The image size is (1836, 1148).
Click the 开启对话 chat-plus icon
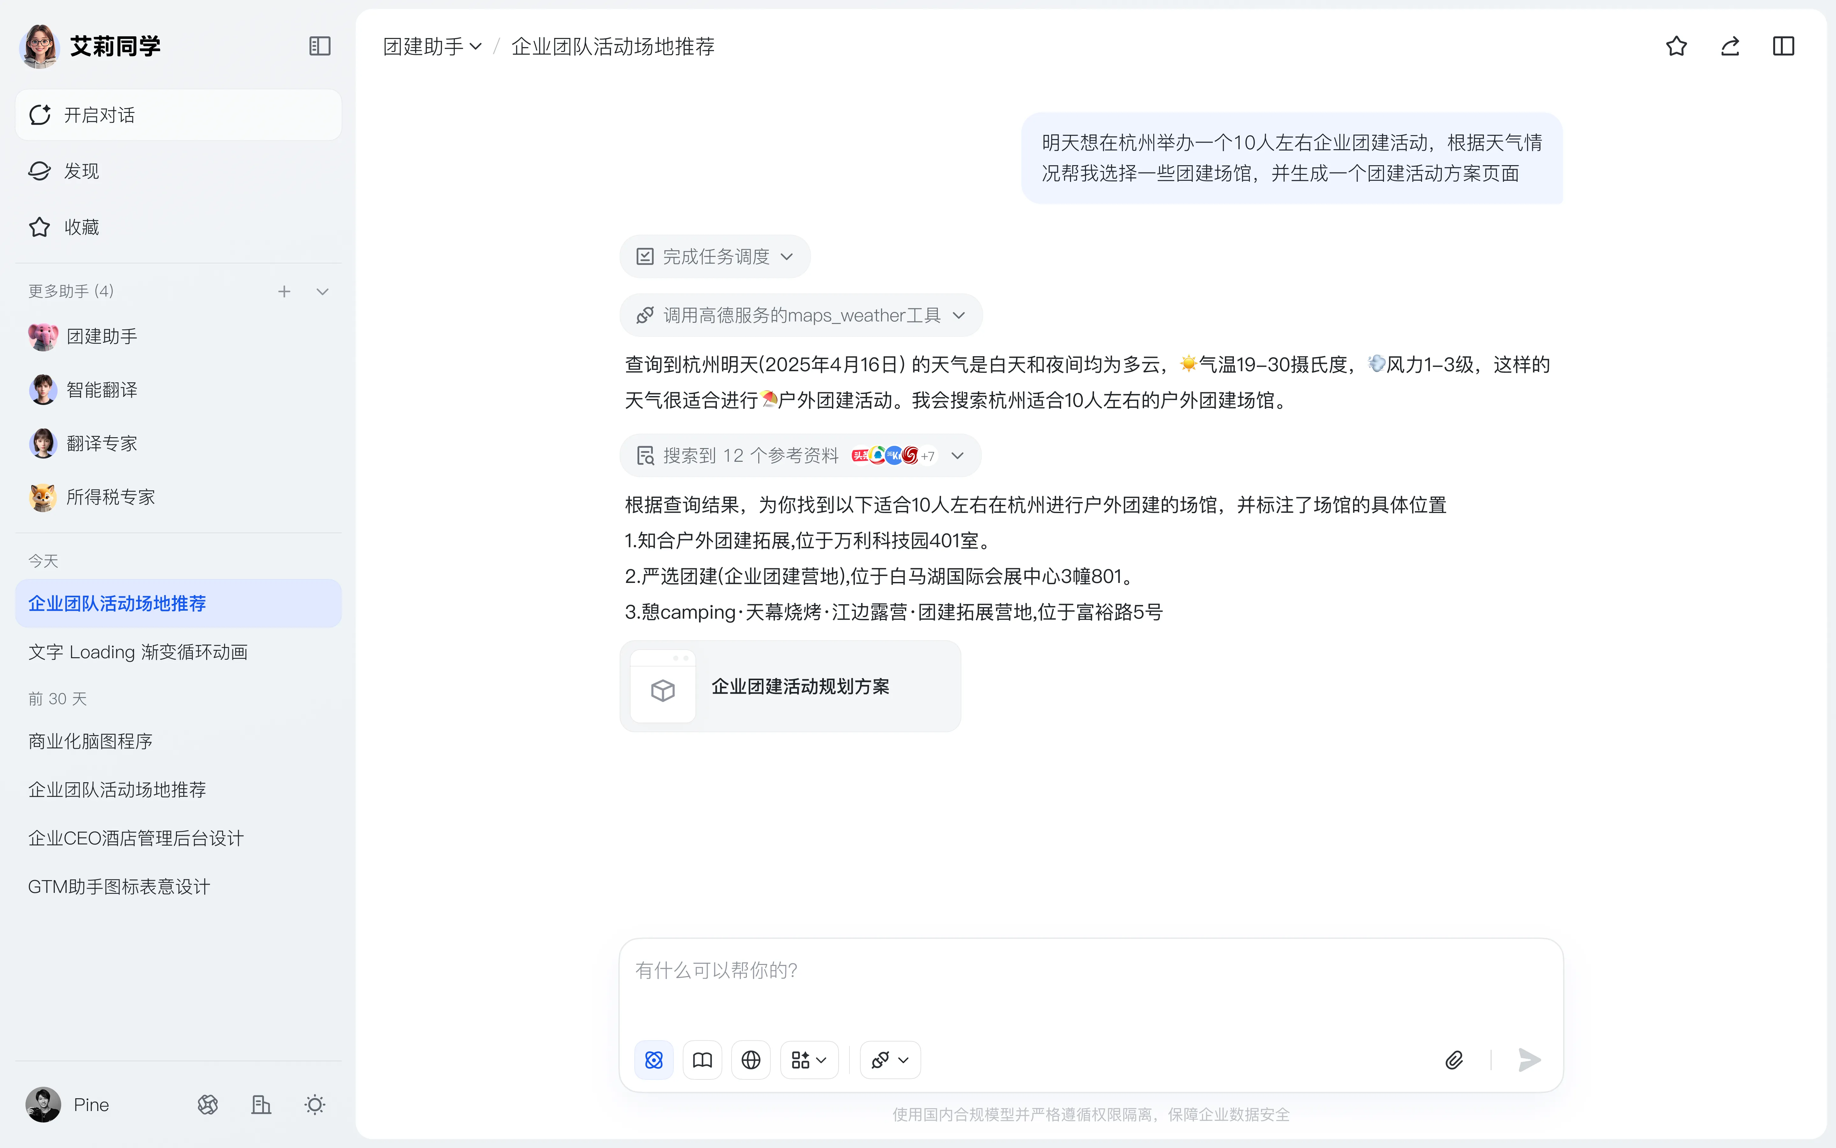(x=40, y=115)
